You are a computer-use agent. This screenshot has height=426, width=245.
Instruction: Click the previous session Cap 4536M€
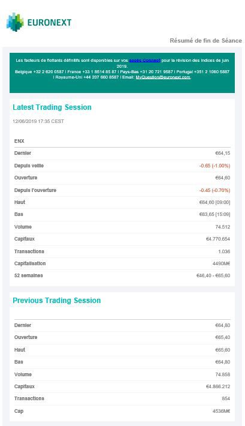[222, 411]
